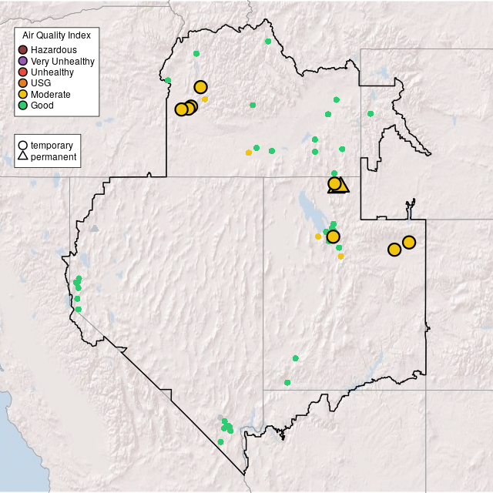The height and width of the screenshot is (493, 493).
Task: Click the "temporary" legend label text
Action: click(x=52, y=145)
